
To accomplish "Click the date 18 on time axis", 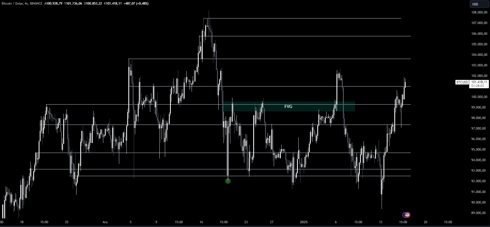I will coord(22,222).
